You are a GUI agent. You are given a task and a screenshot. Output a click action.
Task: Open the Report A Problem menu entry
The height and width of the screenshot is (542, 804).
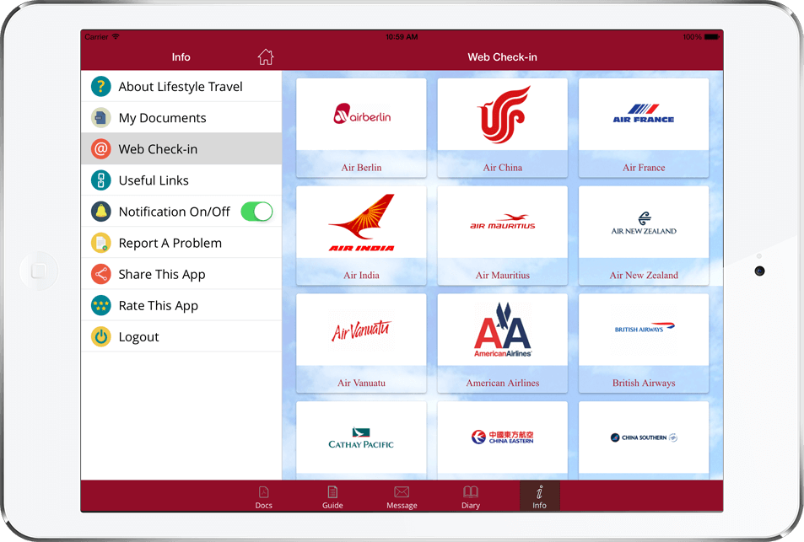(x=181, y=243)
